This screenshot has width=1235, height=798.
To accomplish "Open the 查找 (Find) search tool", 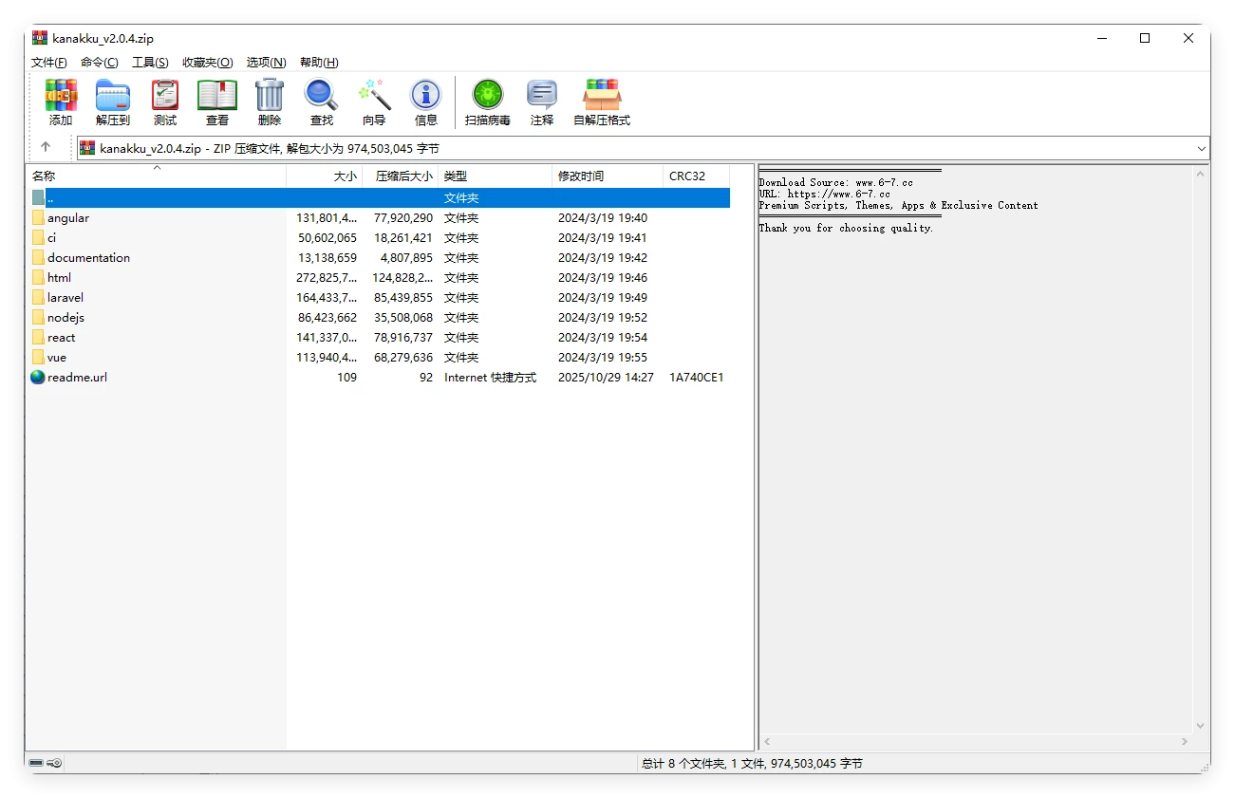I will click(321, 102).
